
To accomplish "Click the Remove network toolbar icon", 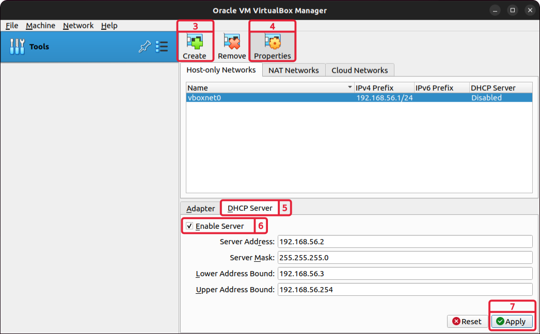I will [x=232, y=46].
